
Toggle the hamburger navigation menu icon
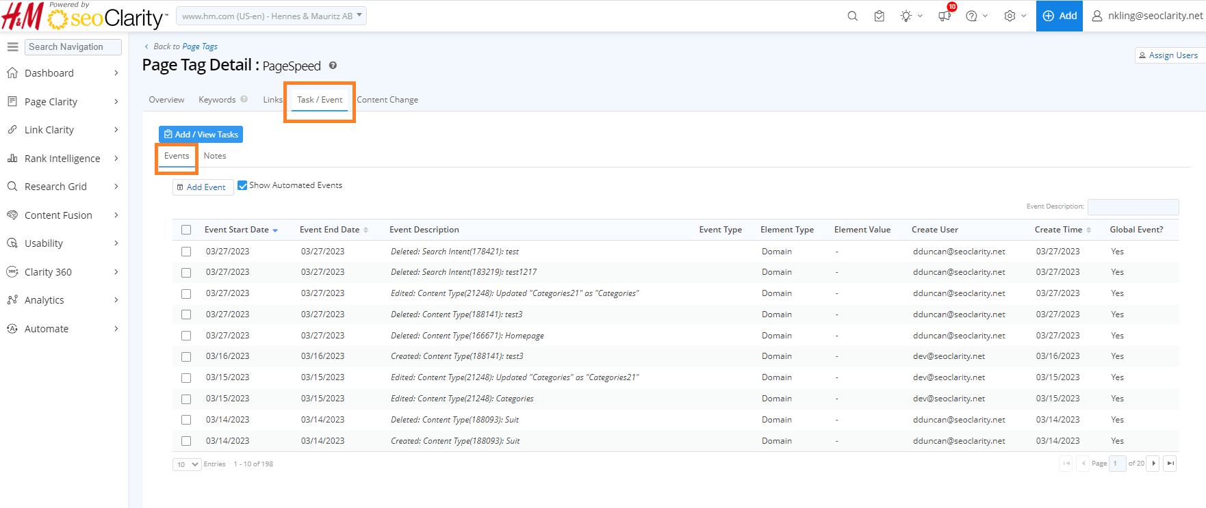pyautogui.click(x=12, y=46)
